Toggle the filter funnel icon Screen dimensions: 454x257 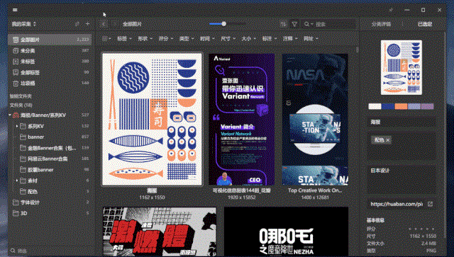[294, 24]
